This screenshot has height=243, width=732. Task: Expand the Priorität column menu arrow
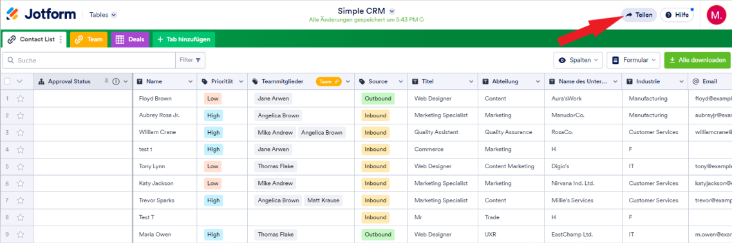(241, 81)
